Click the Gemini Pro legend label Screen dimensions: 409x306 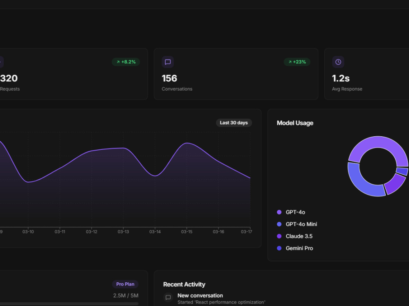tap(299, 248)
